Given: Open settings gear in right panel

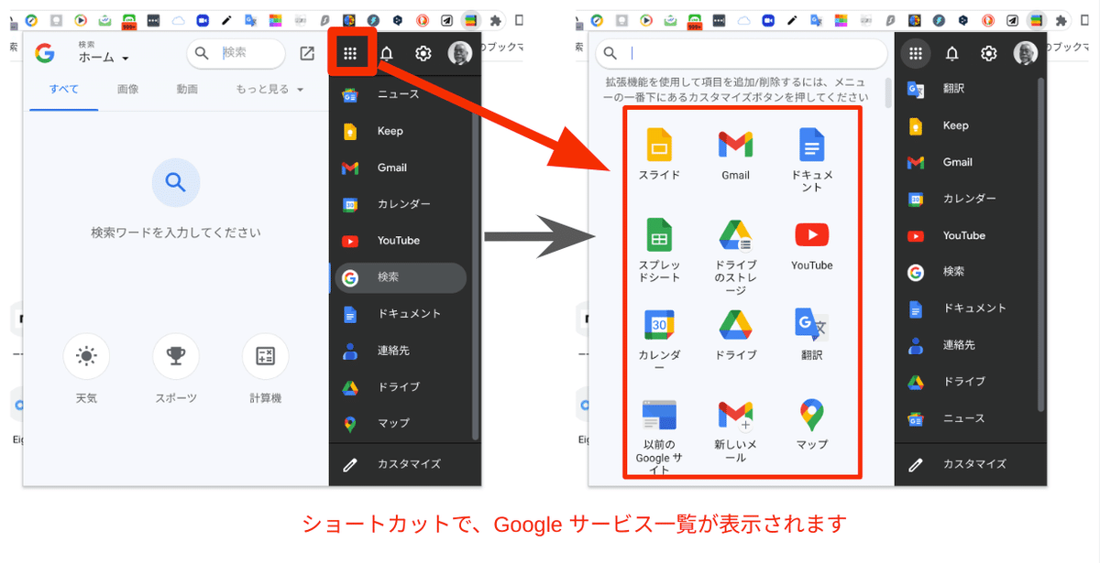Looking at the screenshot, I should [988, 54].
